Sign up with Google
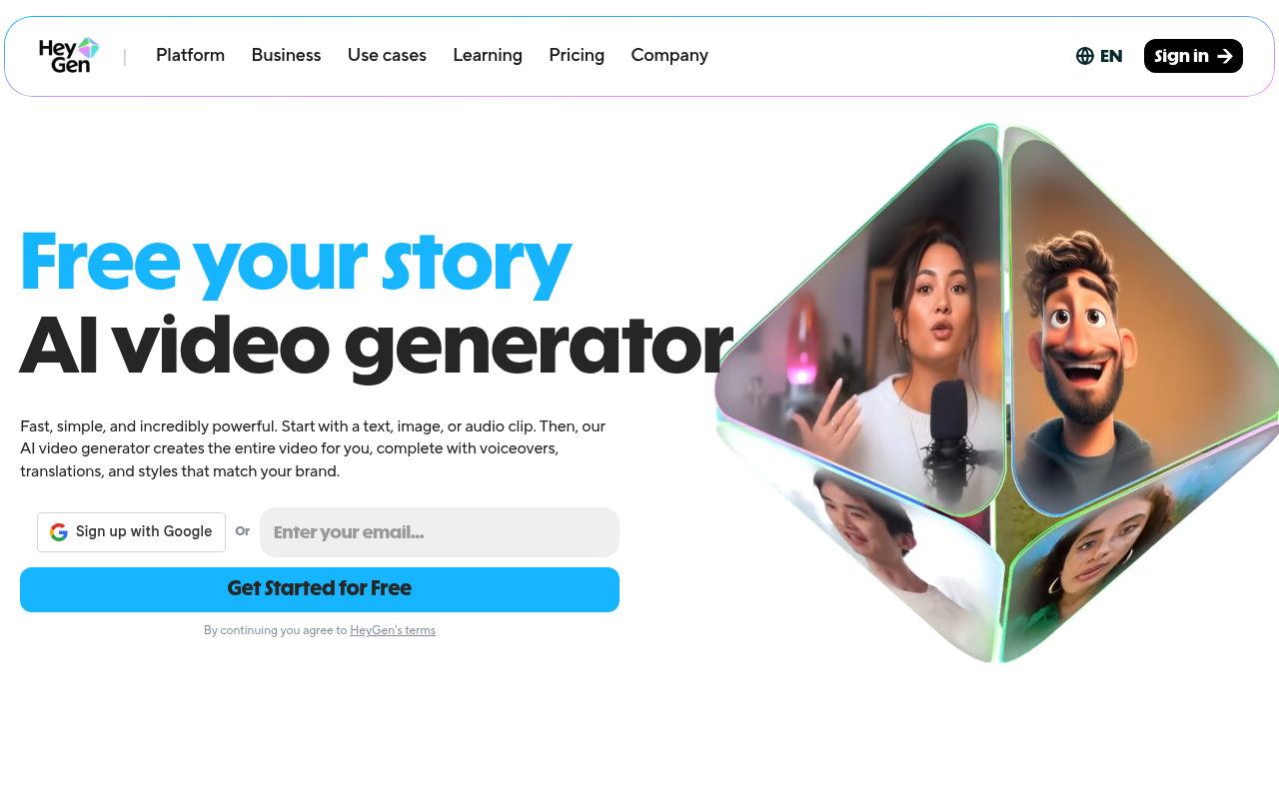 131,532
